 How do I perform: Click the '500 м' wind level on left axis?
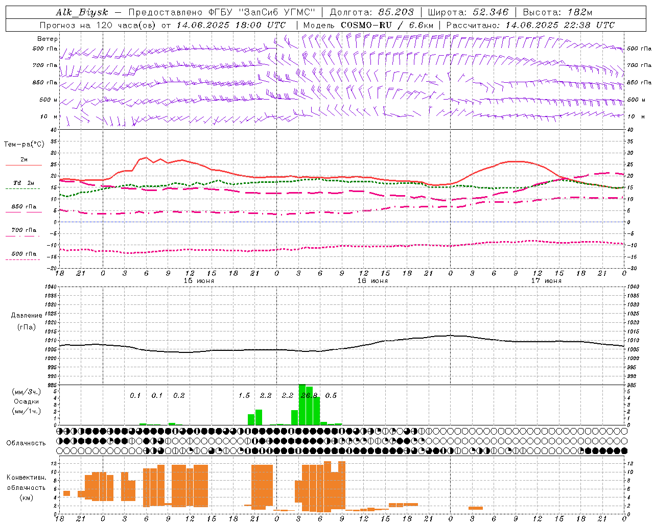pos(49,100)
